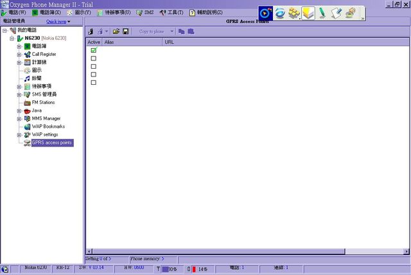Click the Alias column header

(132, 42)
